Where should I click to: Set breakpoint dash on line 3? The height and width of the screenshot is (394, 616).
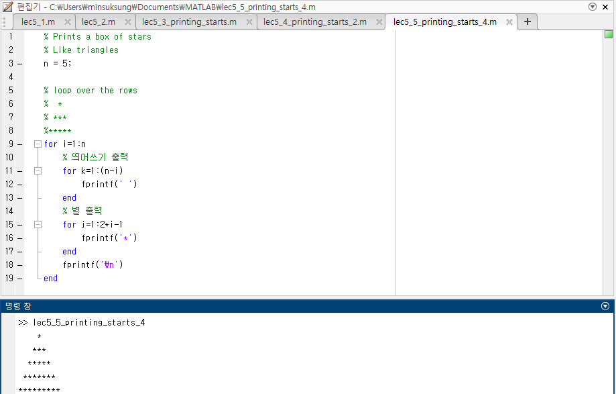coord(19,64)
